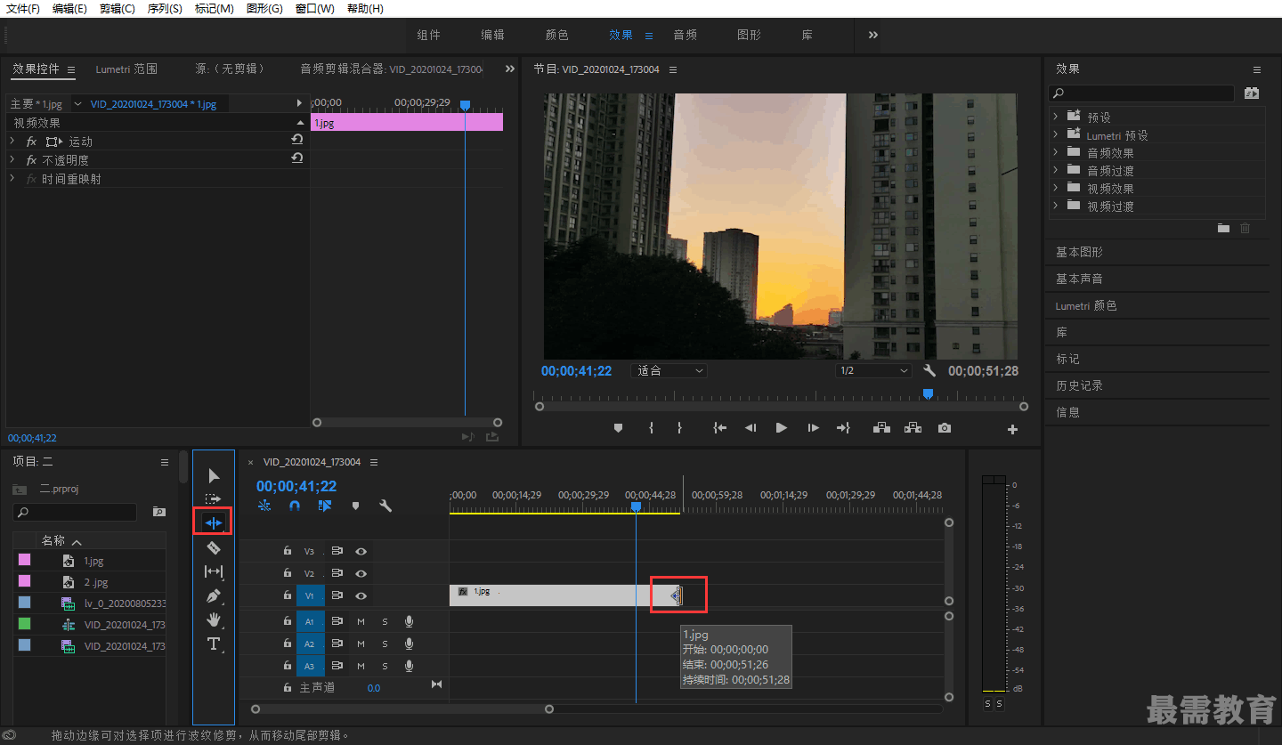Screen dimensions: 1282x745
Task: Expand the Presets folder
Action: coord(1055,117)
